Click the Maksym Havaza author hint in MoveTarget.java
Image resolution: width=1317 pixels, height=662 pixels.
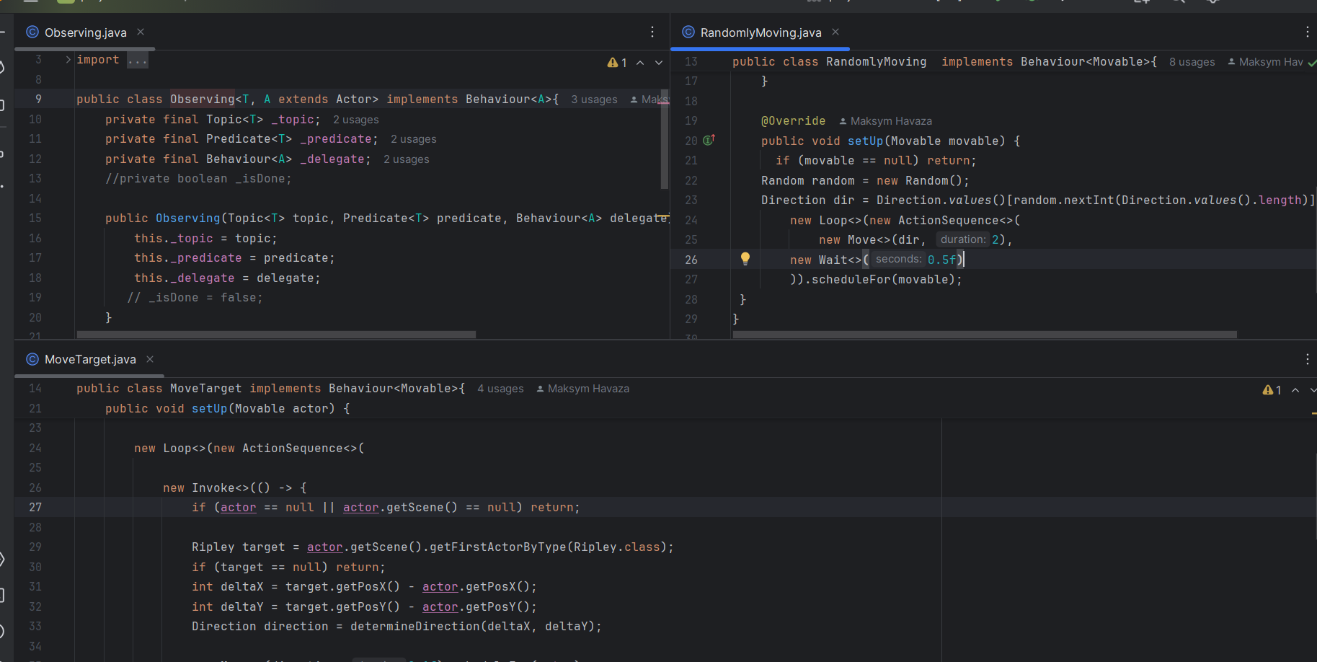click(x=582, y=389)
